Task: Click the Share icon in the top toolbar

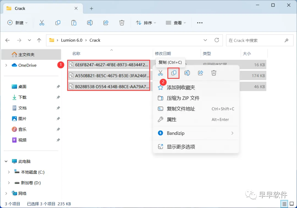Action: pos(106,23)
